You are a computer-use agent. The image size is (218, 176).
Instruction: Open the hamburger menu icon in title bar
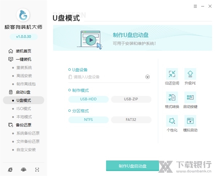click(x=195, y=6)
